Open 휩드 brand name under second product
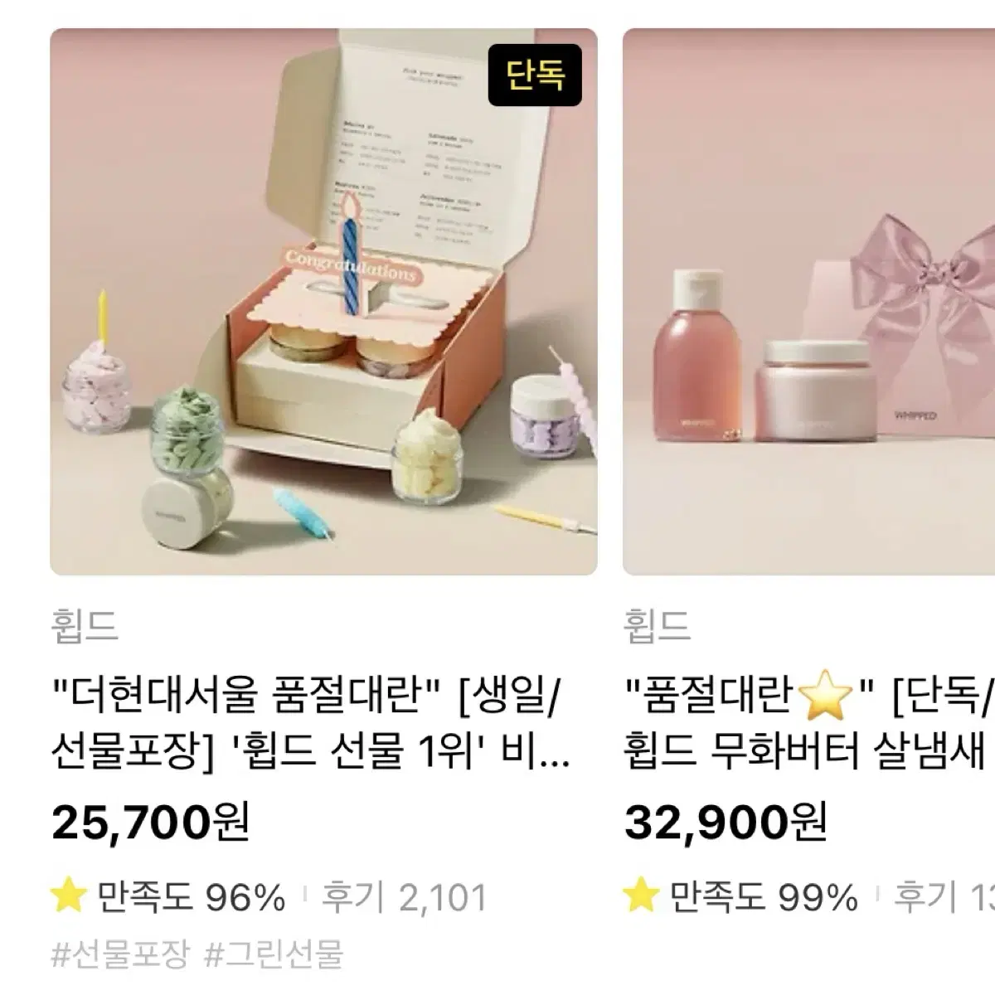 tap(657, 624)
